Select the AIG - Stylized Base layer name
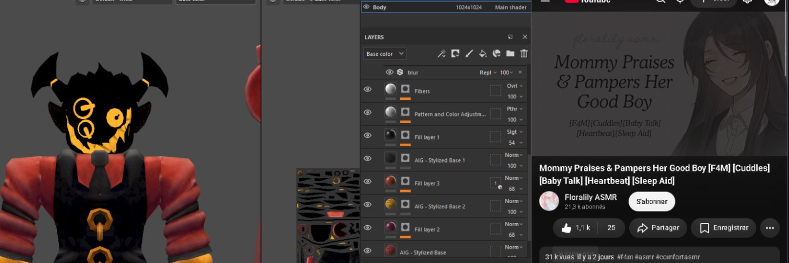Screen dimensions: 789x263 [423, 253]
